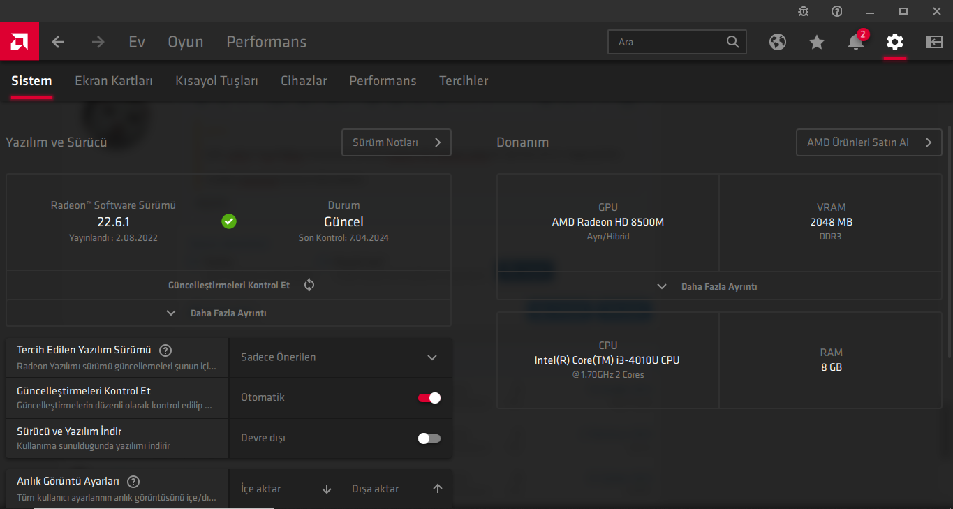
Task: Go forward with the right arrow
Action: (x=98, y=42)
